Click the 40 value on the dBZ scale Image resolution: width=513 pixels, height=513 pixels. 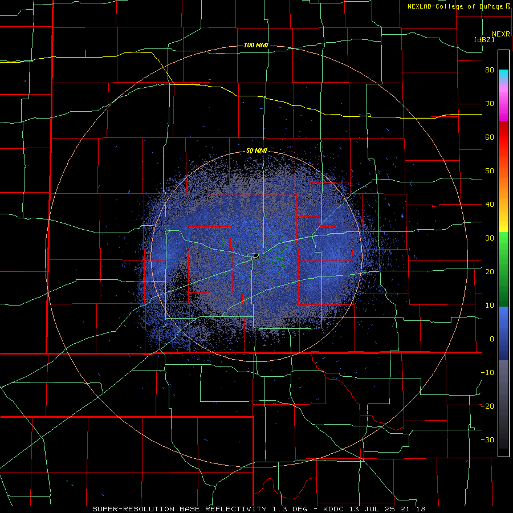coord(490,205)
